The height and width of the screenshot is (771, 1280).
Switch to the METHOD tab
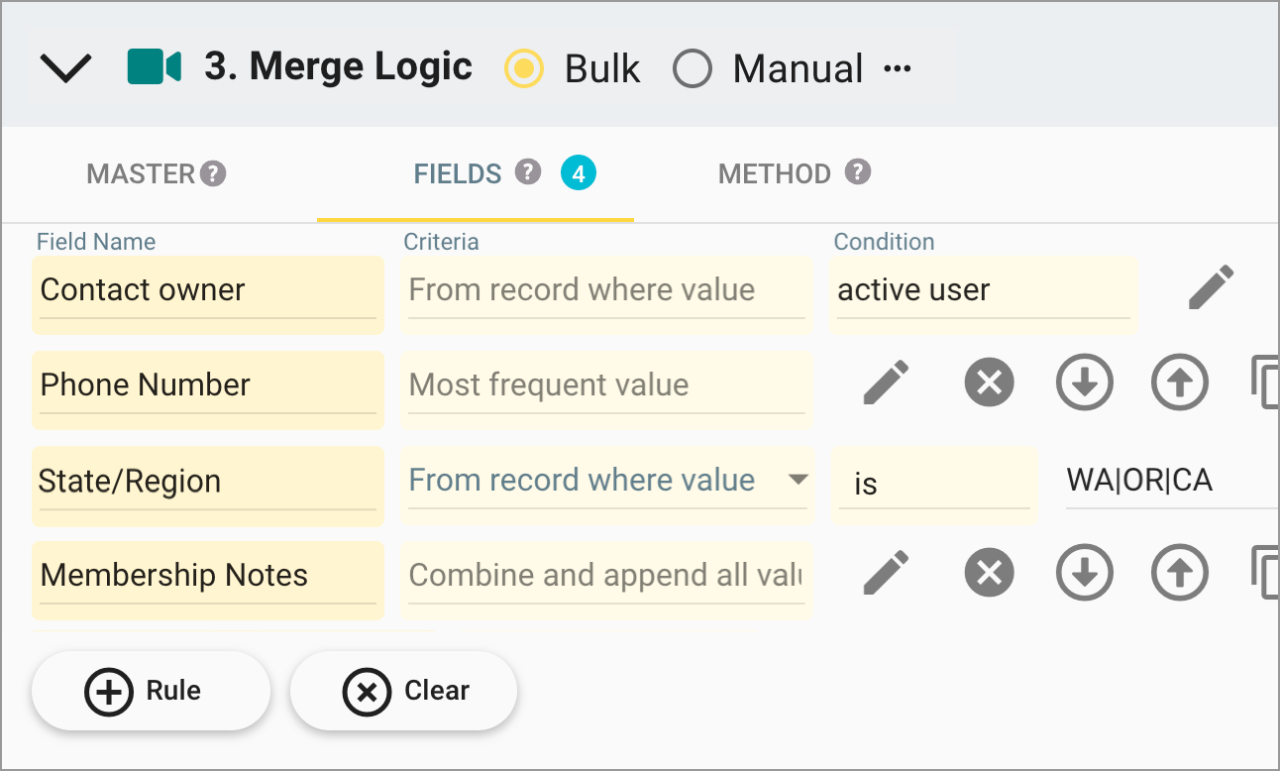point(773,173)
